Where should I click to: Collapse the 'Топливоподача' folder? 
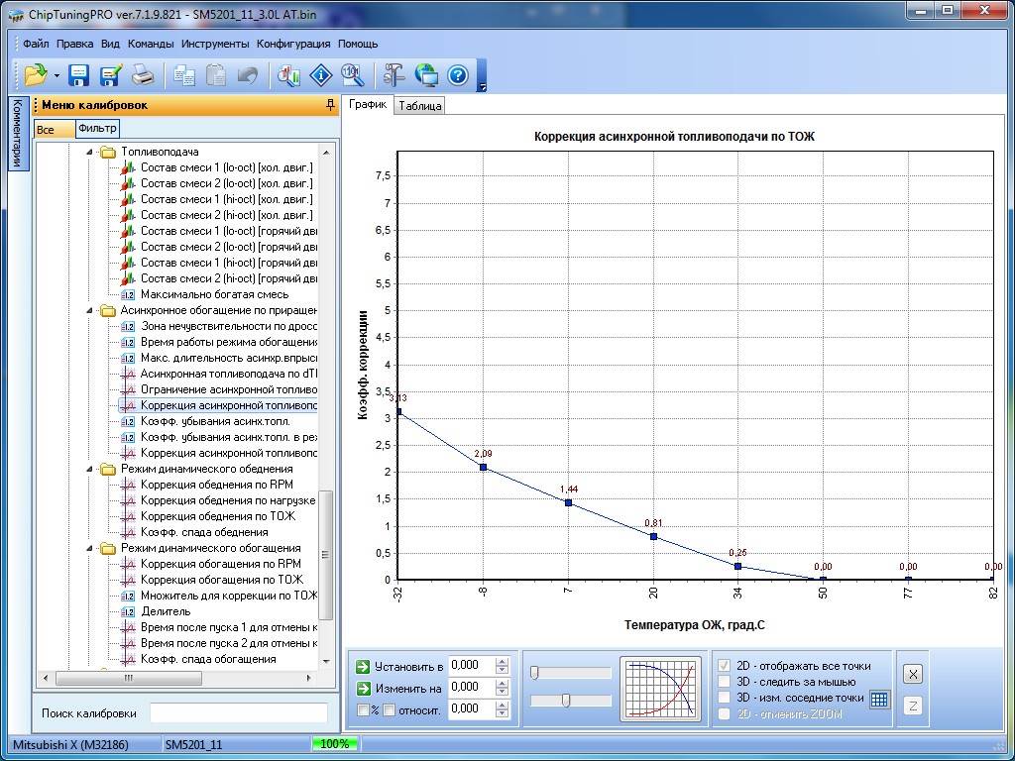pos(89,152)
